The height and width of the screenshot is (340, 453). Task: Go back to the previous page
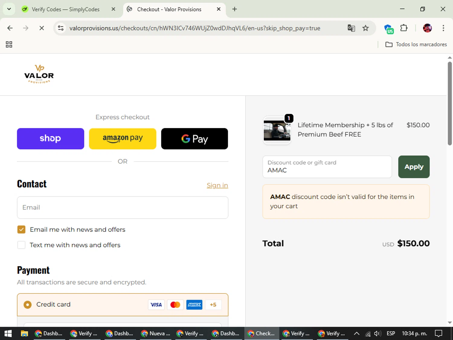(10, 28)
